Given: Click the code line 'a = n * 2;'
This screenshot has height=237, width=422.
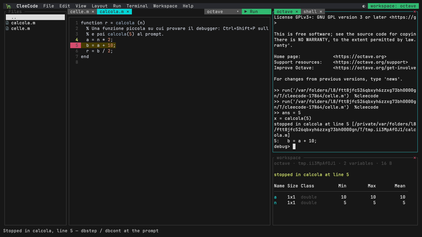Looking at the screenshot, I should click(x=99, y=40).
